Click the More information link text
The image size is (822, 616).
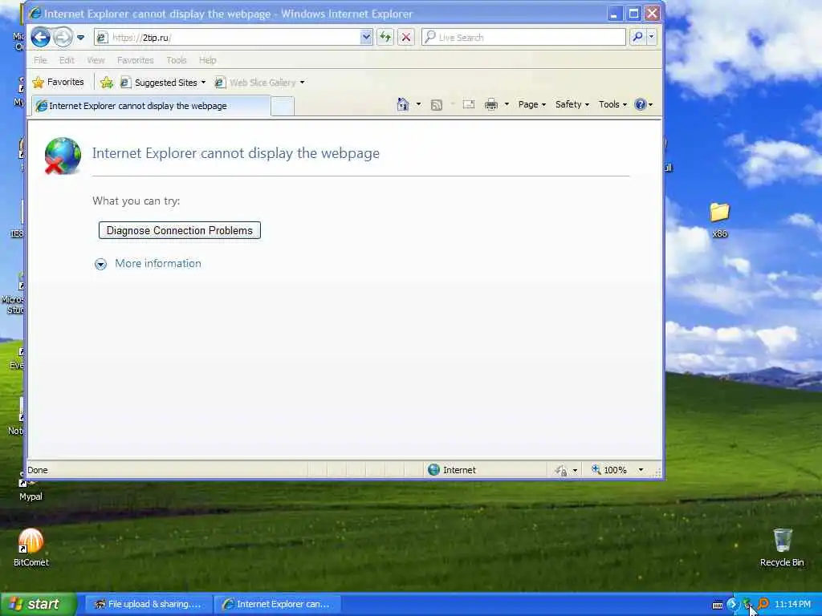click(158, 263)
